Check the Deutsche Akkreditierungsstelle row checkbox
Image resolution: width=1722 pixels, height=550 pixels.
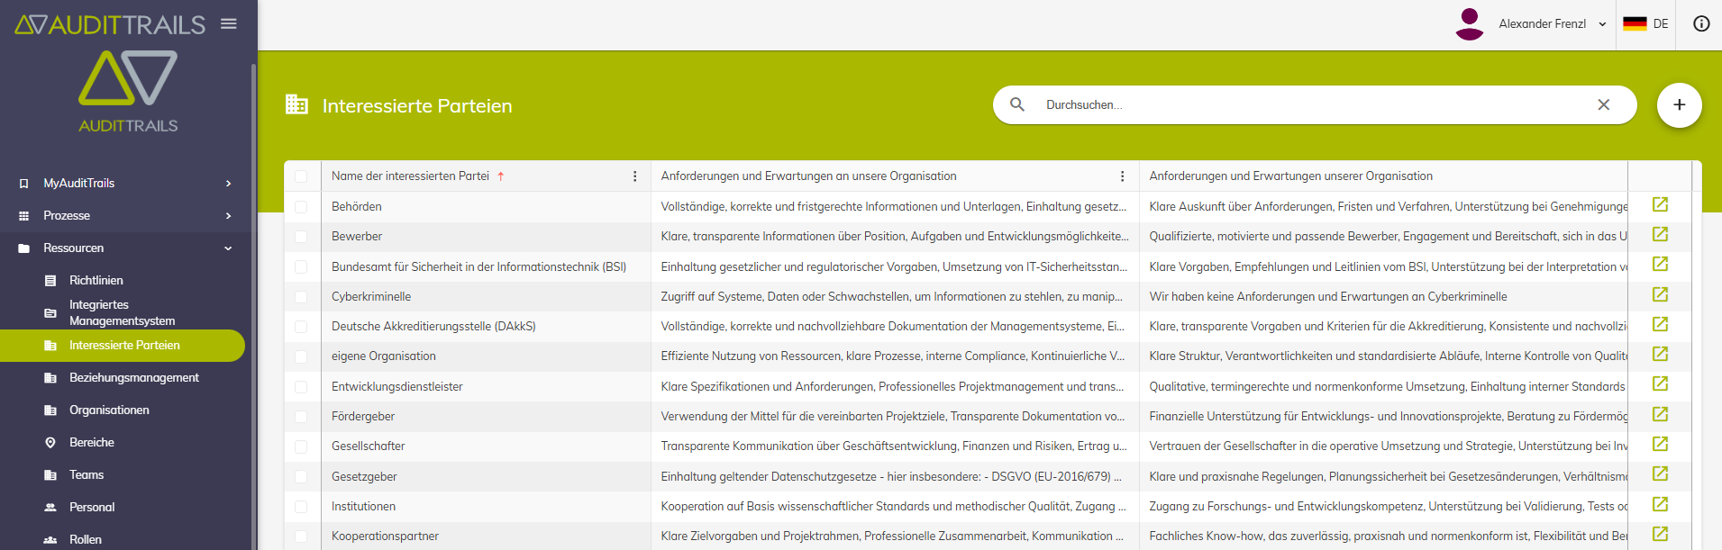click(301, 327)
